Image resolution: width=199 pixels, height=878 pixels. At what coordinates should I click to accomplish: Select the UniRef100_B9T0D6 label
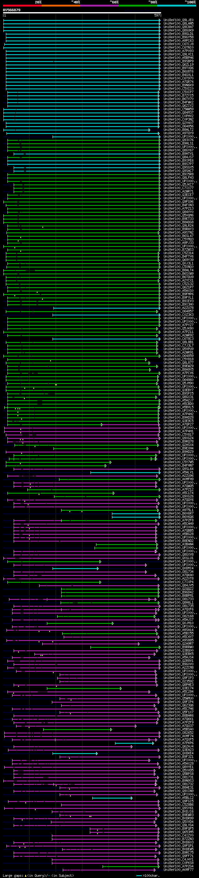(178, 68)
